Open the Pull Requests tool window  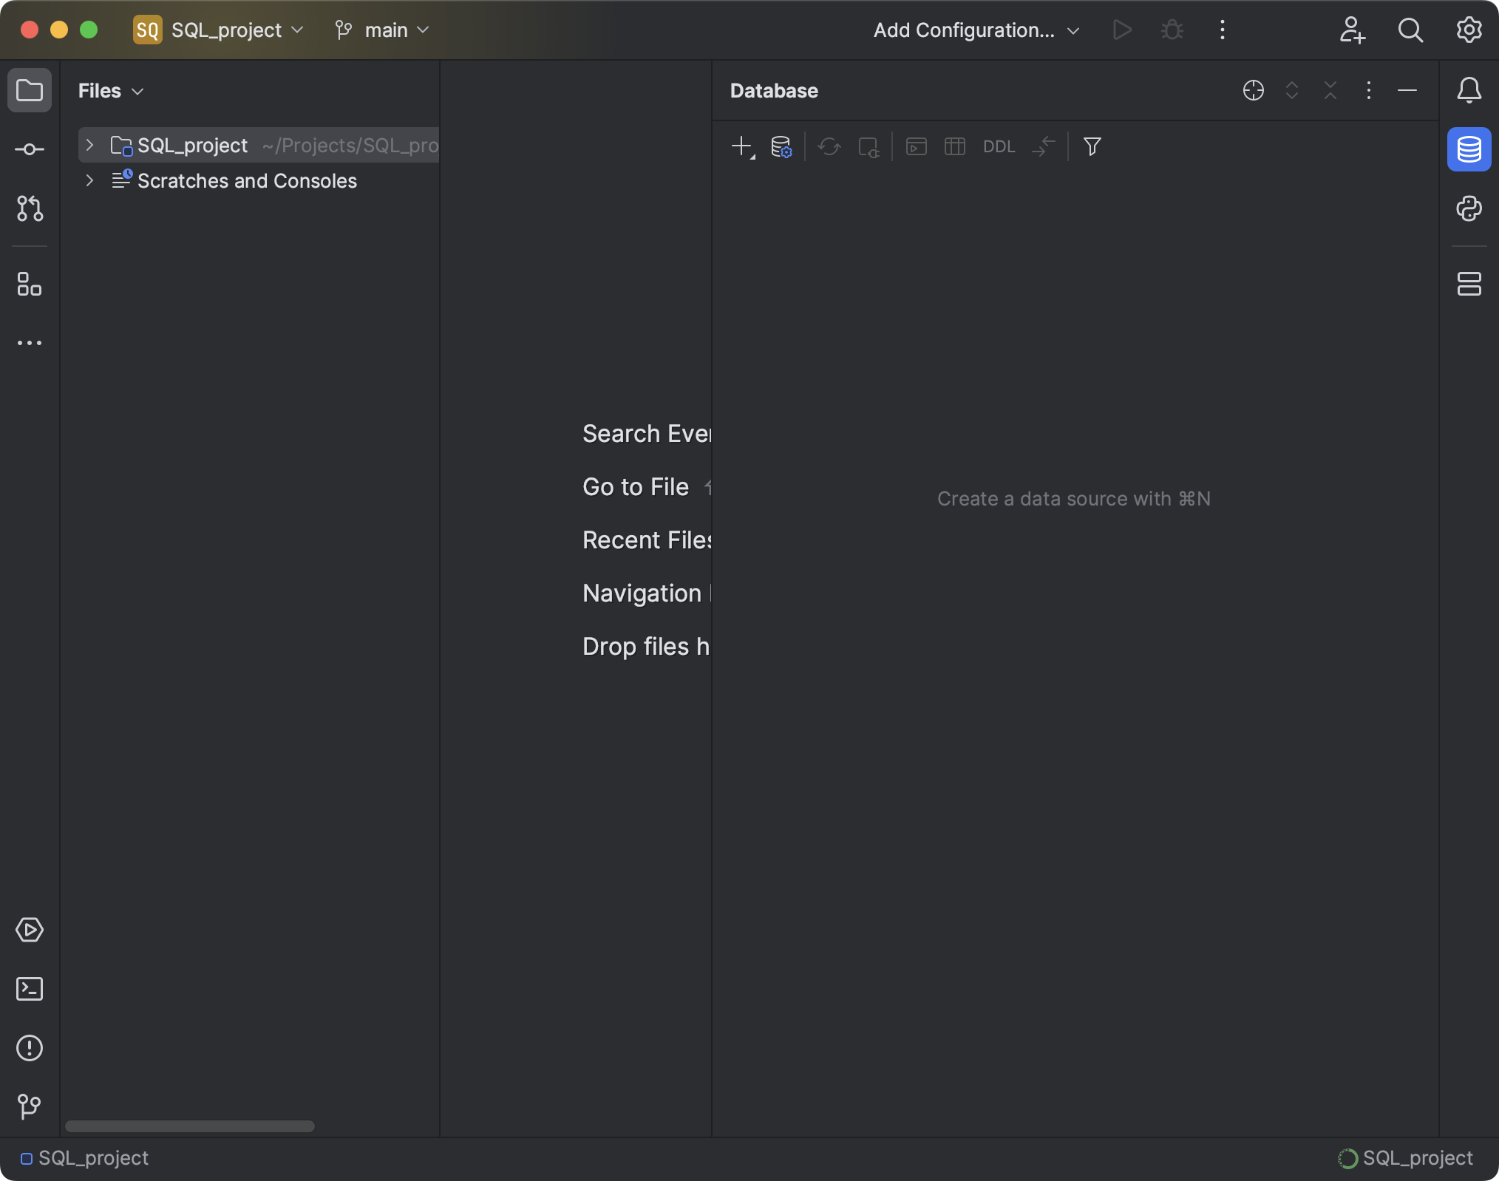point(30,209)
